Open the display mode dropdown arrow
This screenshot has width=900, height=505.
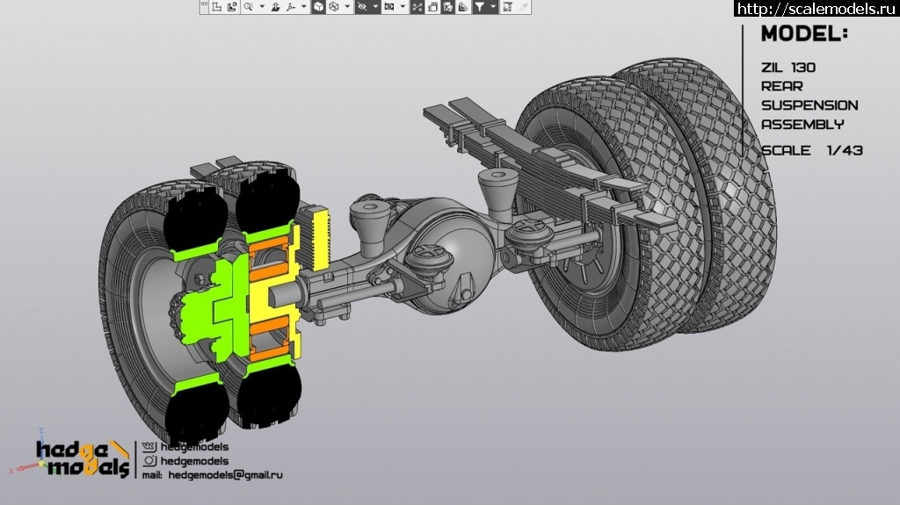pyautogui.click(x=348, y=7)
